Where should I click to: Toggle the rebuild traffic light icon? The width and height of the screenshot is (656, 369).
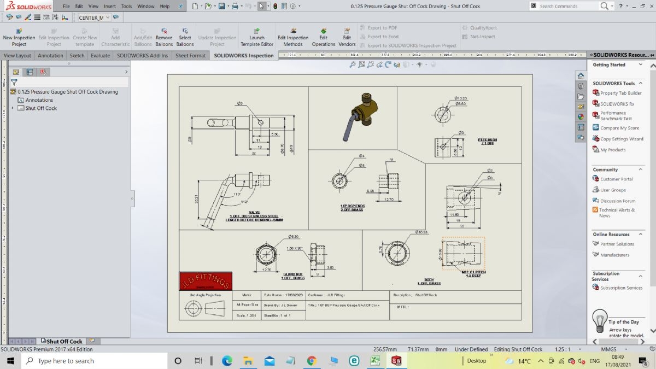(275, 6)
